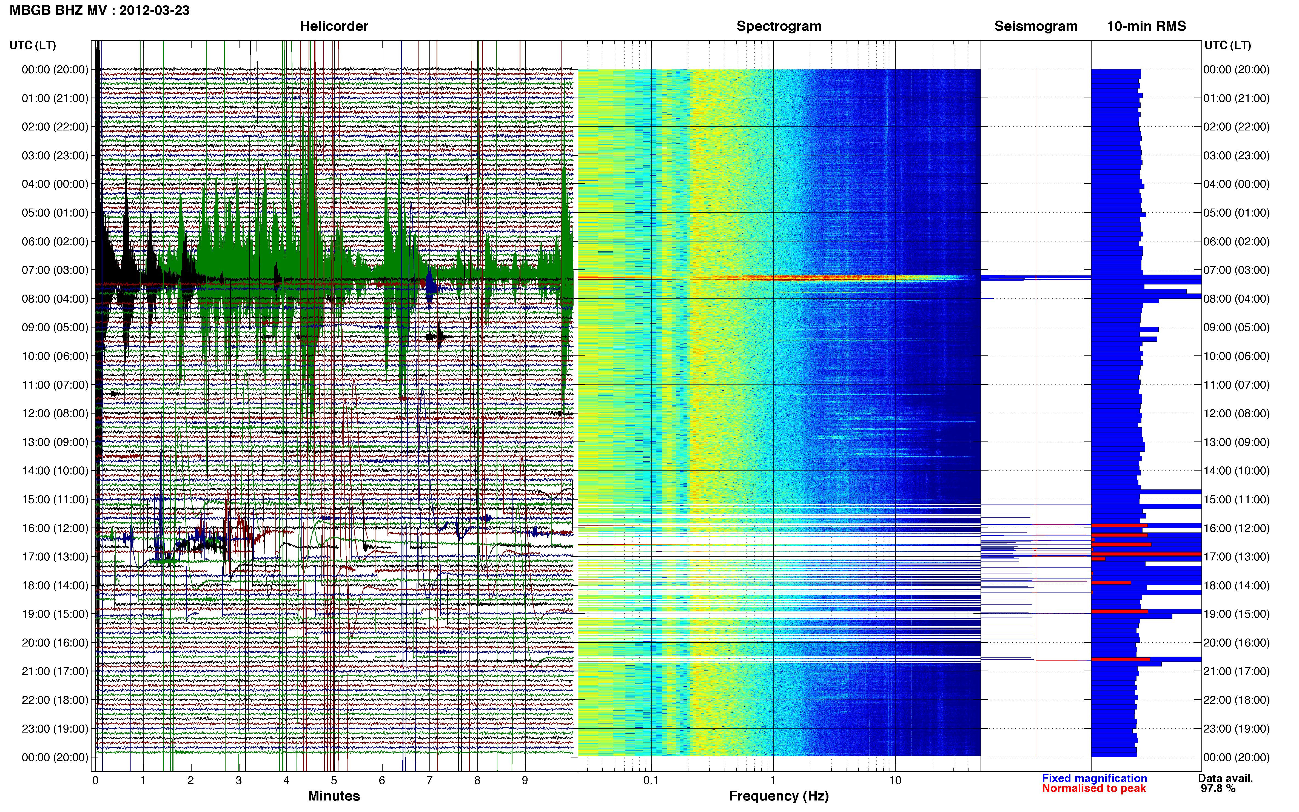Image resolution: width=1299 pixels, height=812 pixels.
Task: Click the '97.8 %' data availability value
Action: click(1218, 788)
